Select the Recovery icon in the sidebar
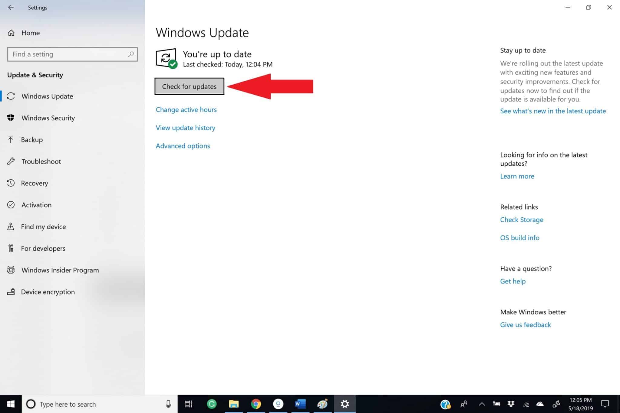The image size is (620, 413). point(11,183)
